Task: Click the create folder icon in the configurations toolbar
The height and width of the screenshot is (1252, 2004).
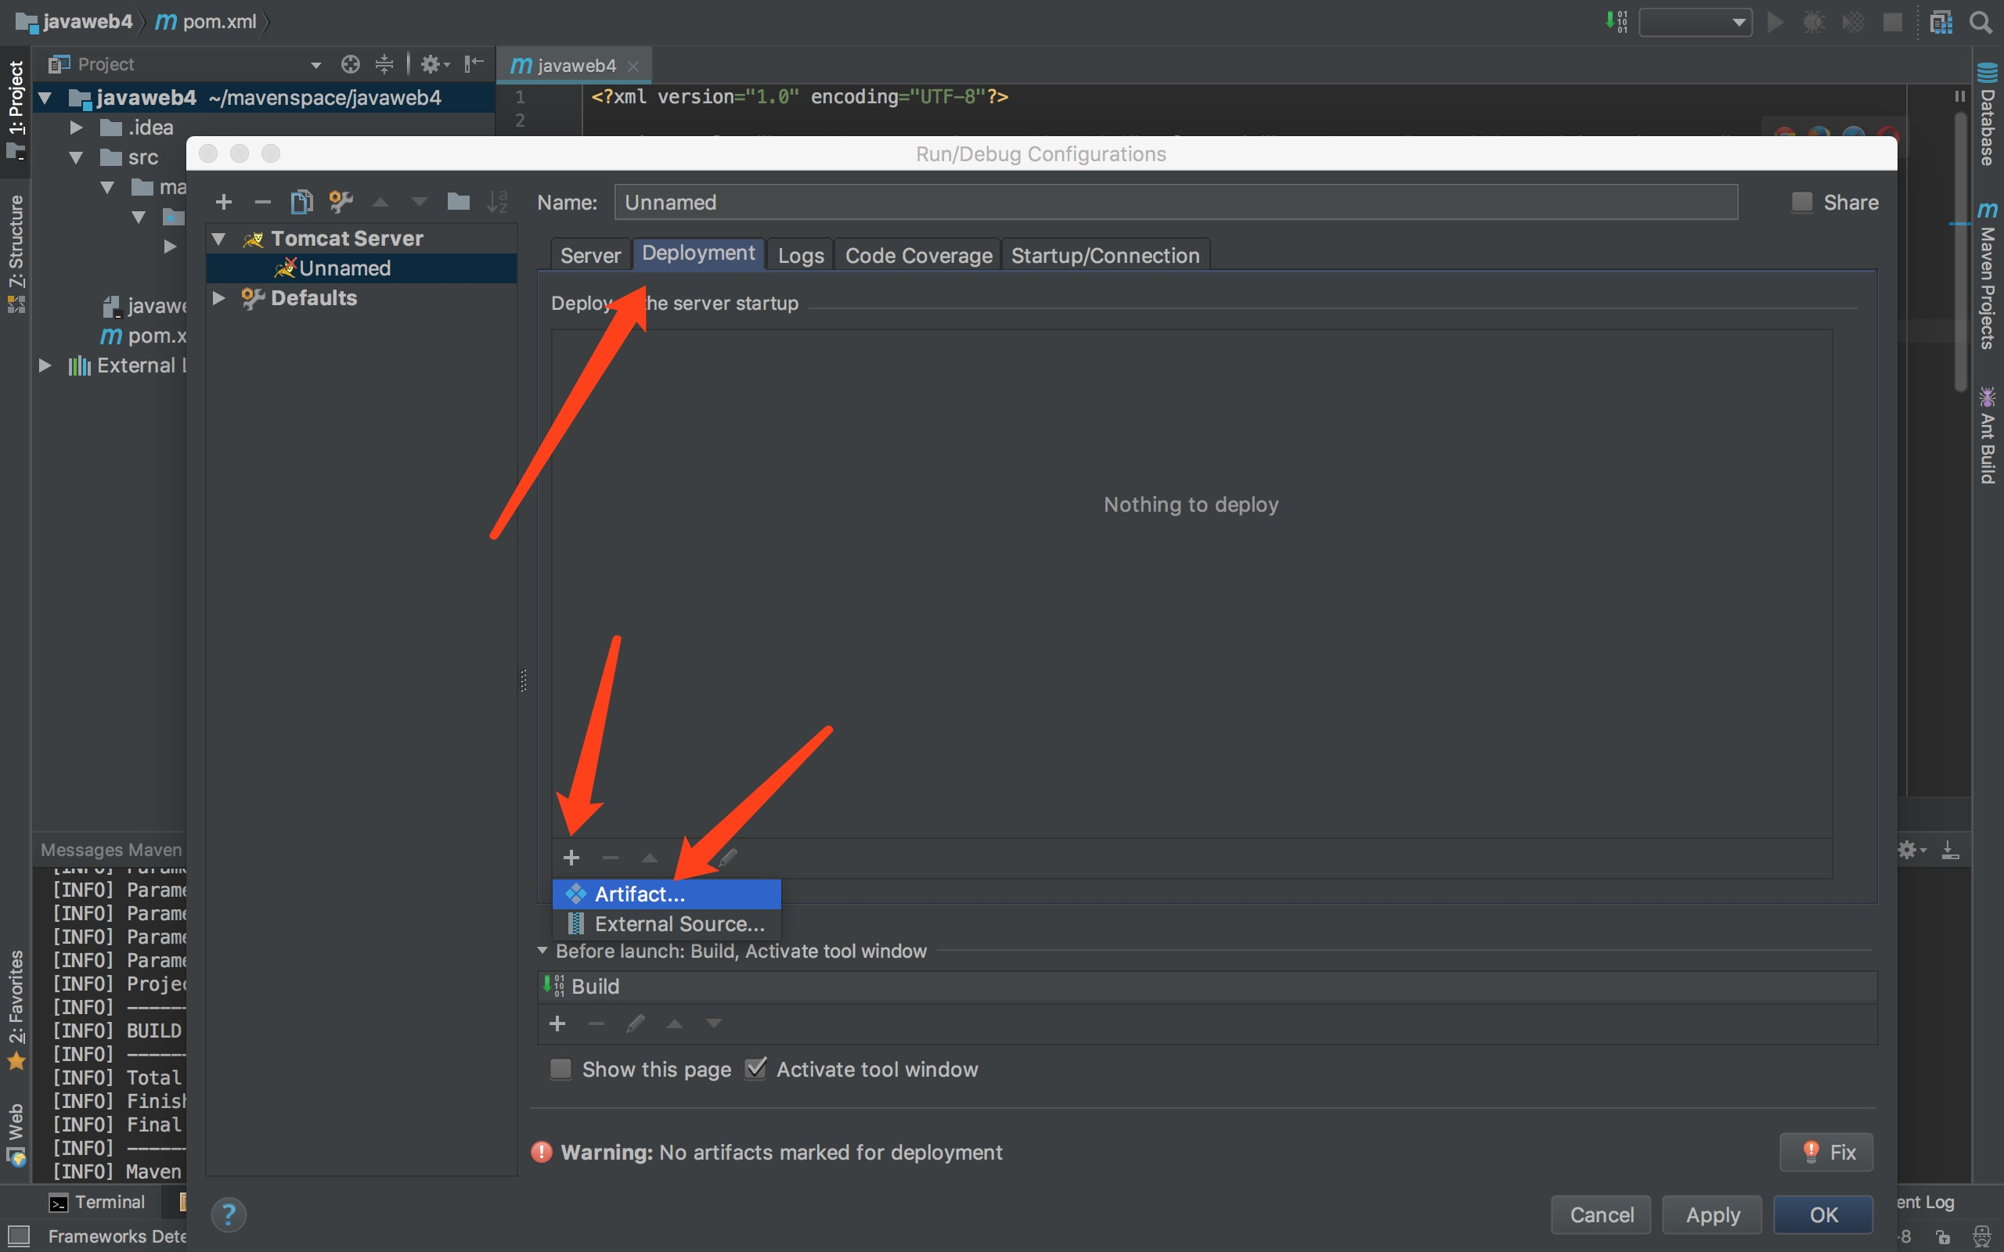Action: coord(458,202)
